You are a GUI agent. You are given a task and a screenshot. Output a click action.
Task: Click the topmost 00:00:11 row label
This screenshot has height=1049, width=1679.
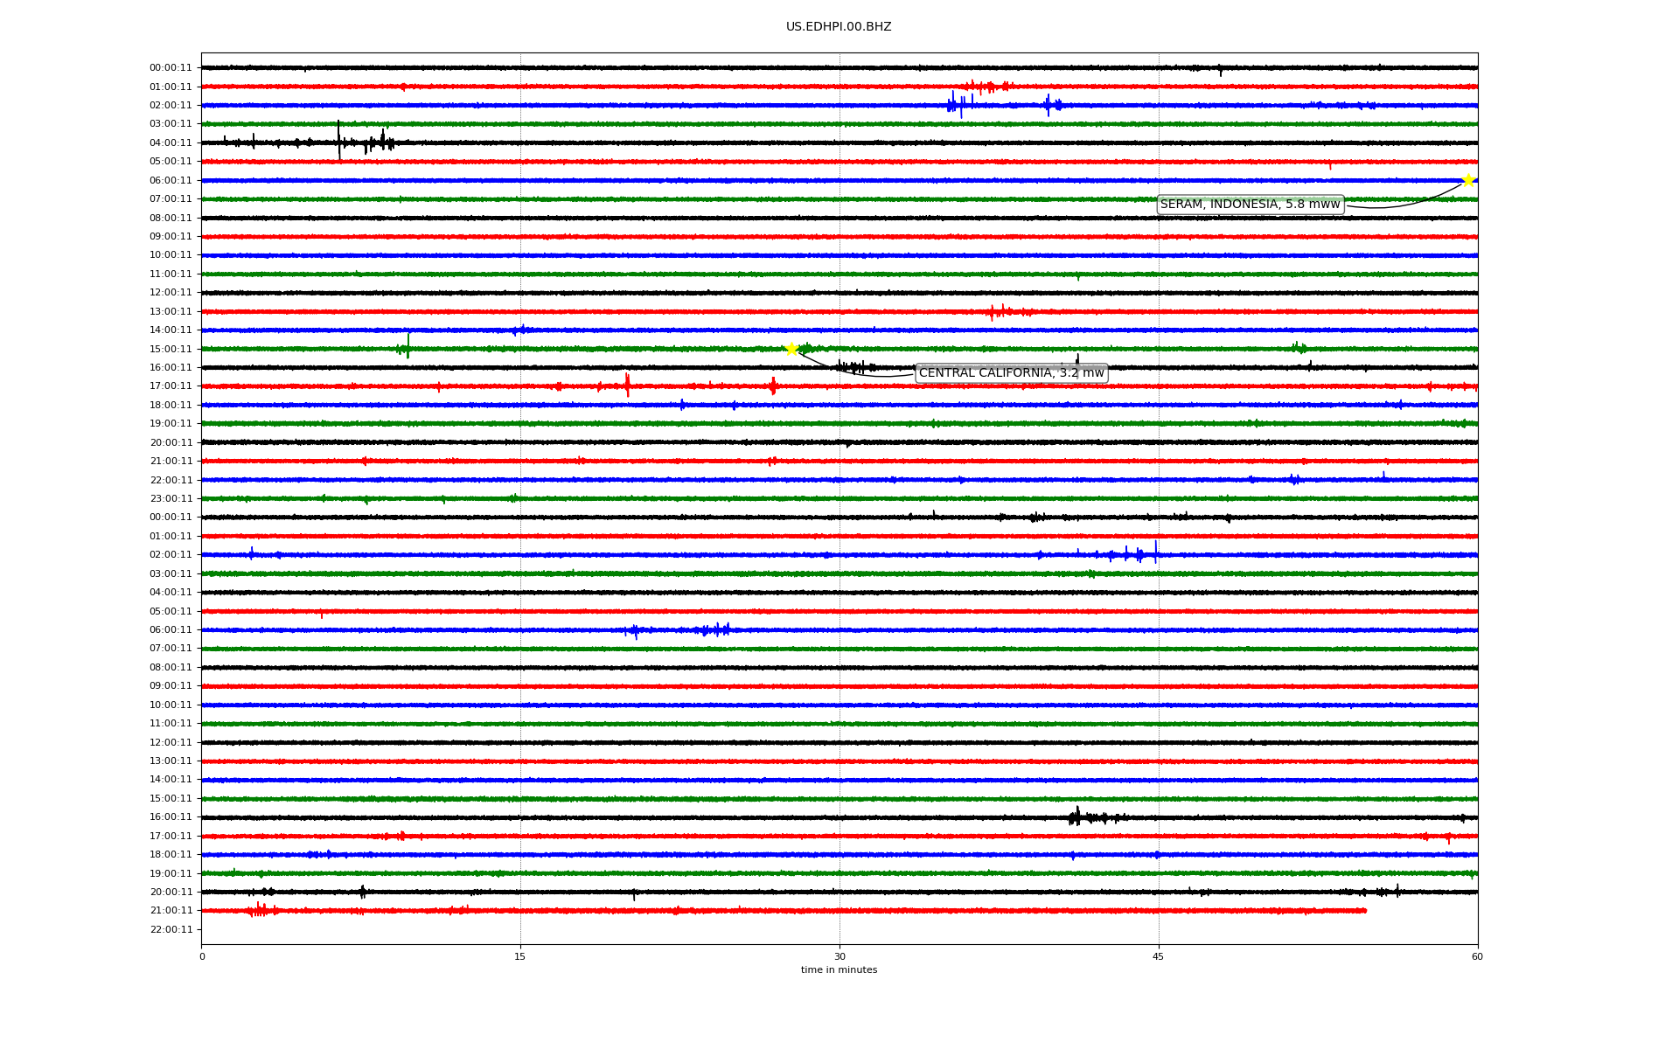[x=171, y=67]
